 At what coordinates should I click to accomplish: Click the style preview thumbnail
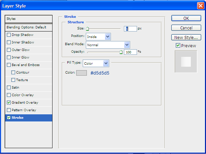pyautogui.click(x=186, y=62)
